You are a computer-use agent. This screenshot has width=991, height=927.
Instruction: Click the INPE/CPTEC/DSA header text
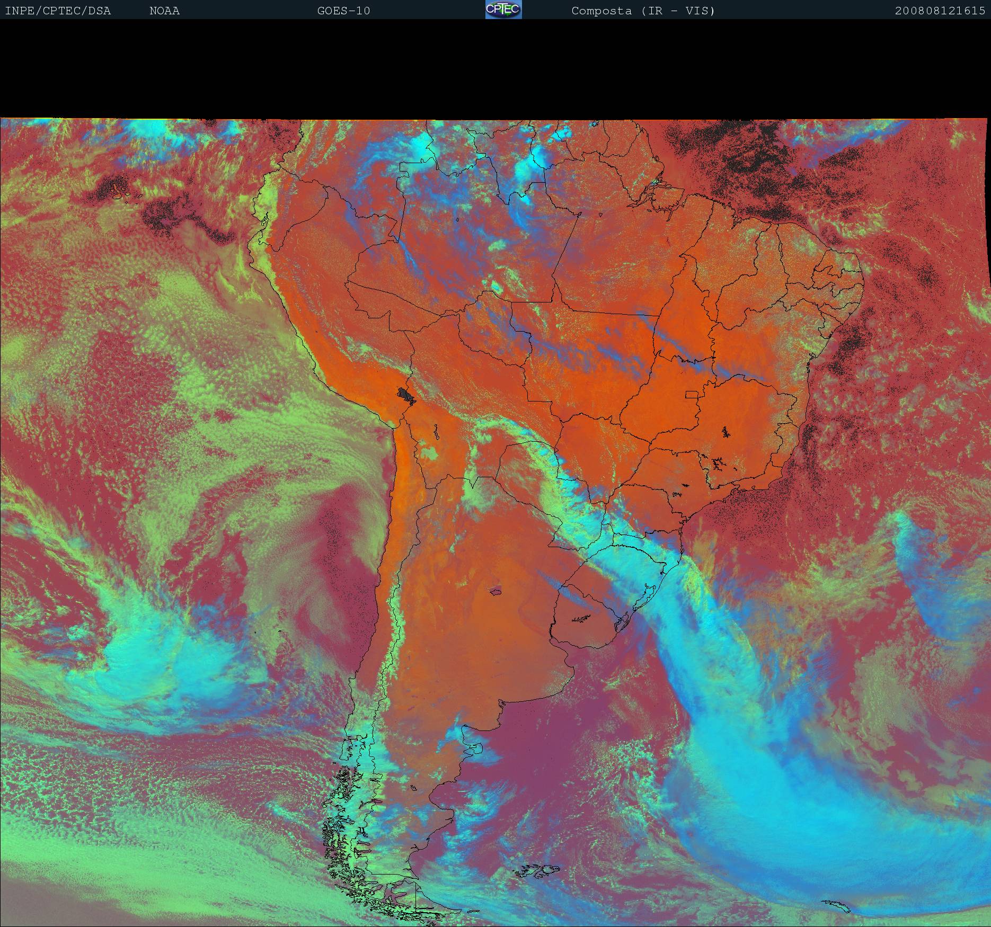coord(58,11)
